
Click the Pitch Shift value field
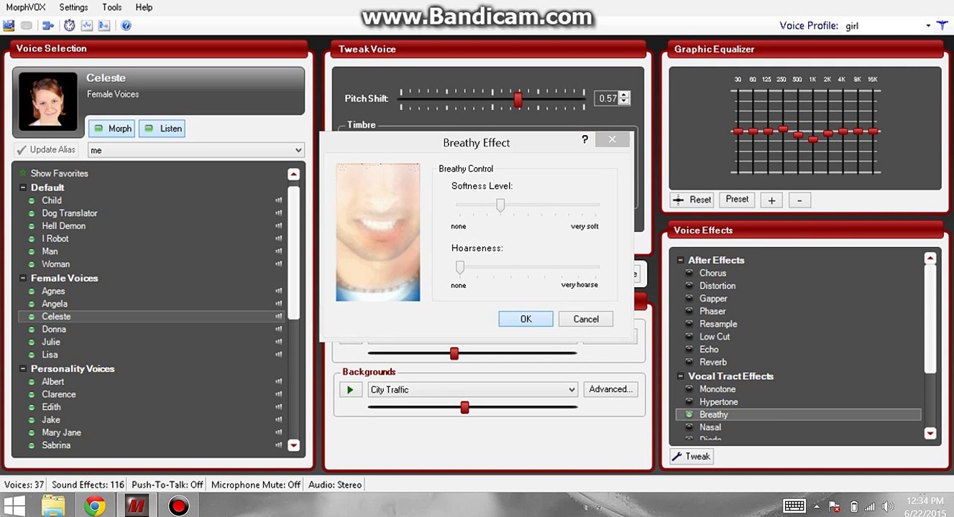pos(607,98)
